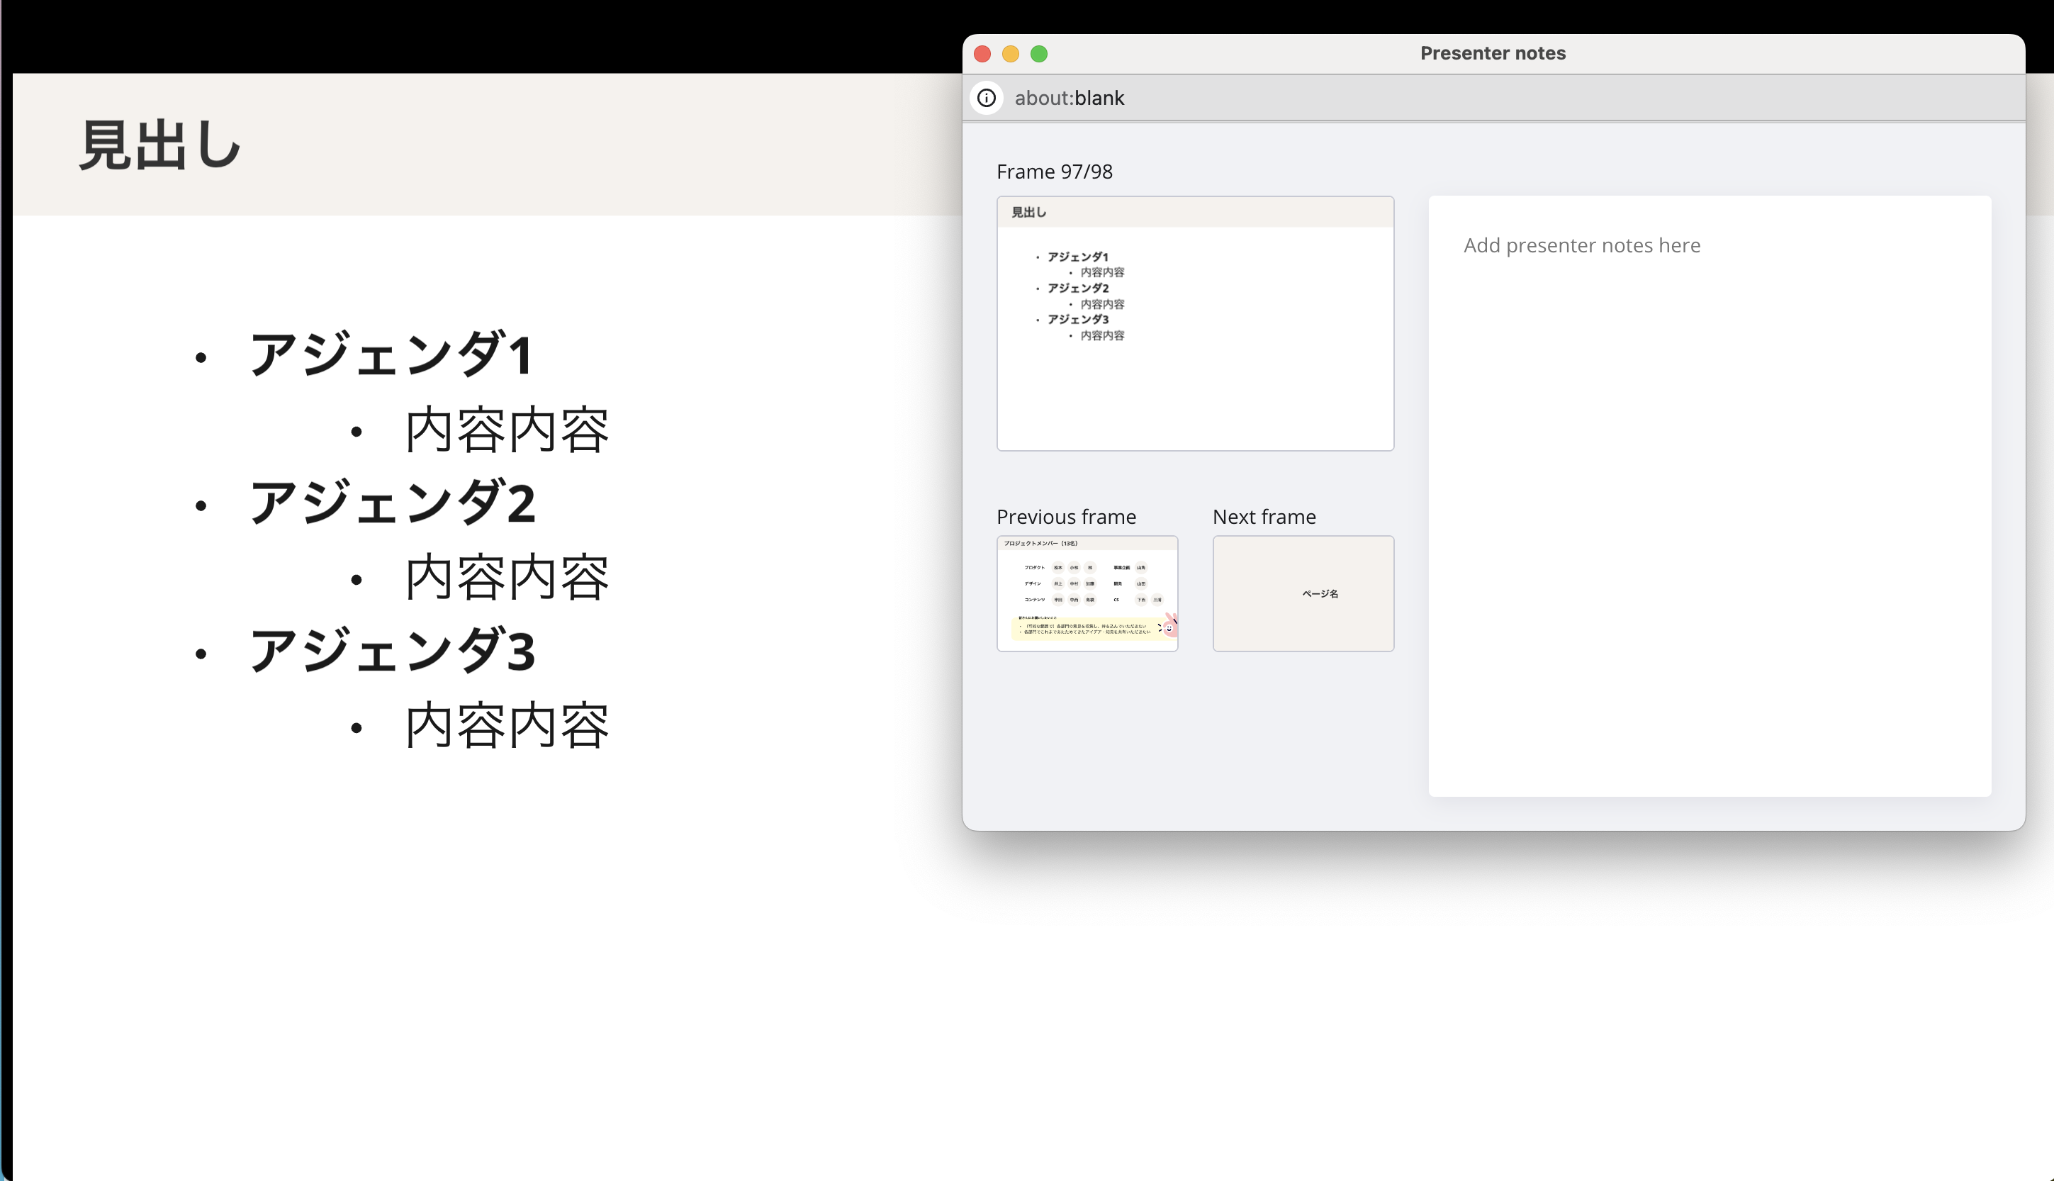Close the Presenter notes window
The image size is (2054, 1181).
pos(982,54)
